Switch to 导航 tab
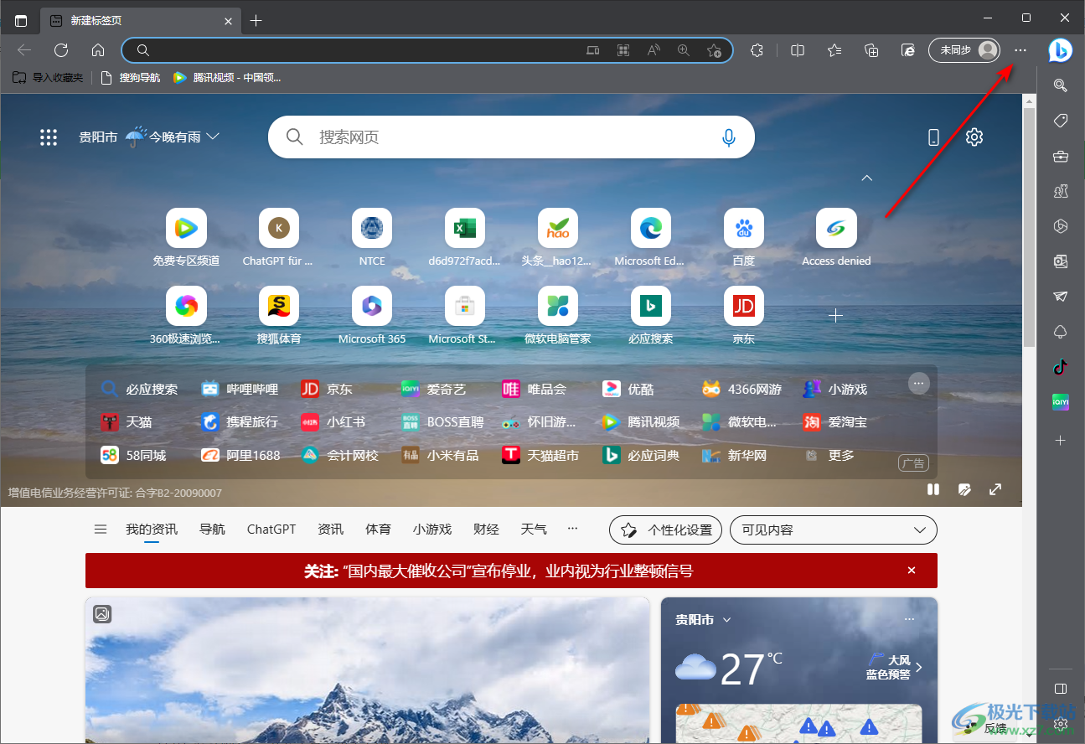Viewport: 1085px width, 744px height. click(212, 530)
